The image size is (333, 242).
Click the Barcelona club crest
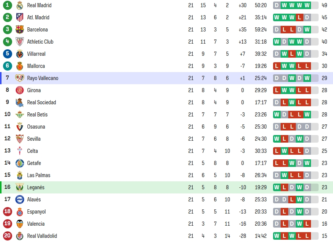pyautogui.click(x=20, y=30)
